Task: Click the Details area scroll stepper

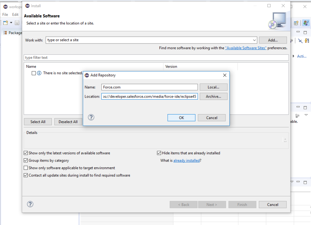Action: pyautogui.click(x=285, y=140)
